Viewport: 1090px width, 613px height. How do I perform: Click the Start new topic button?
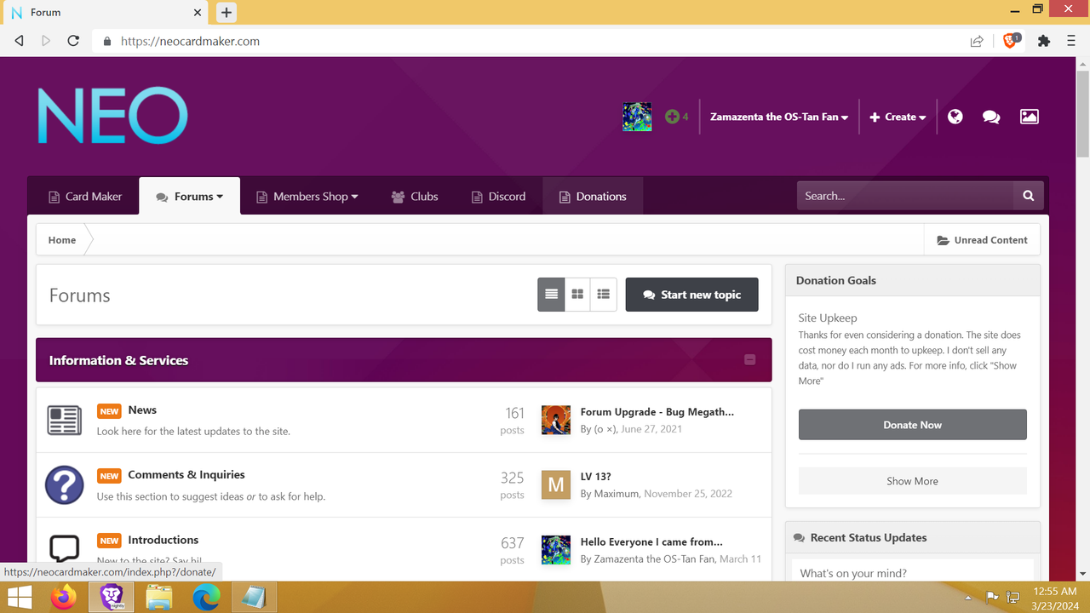691,294
